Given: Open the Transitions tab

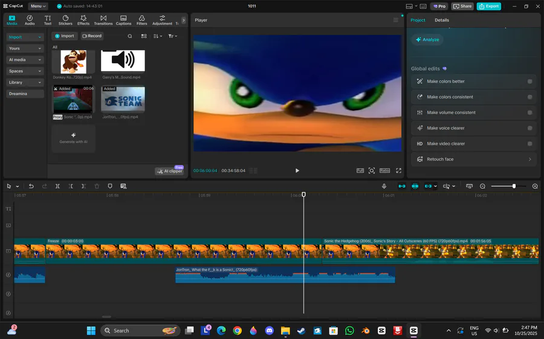Looking at the screenshot, I should pos(103,20).
